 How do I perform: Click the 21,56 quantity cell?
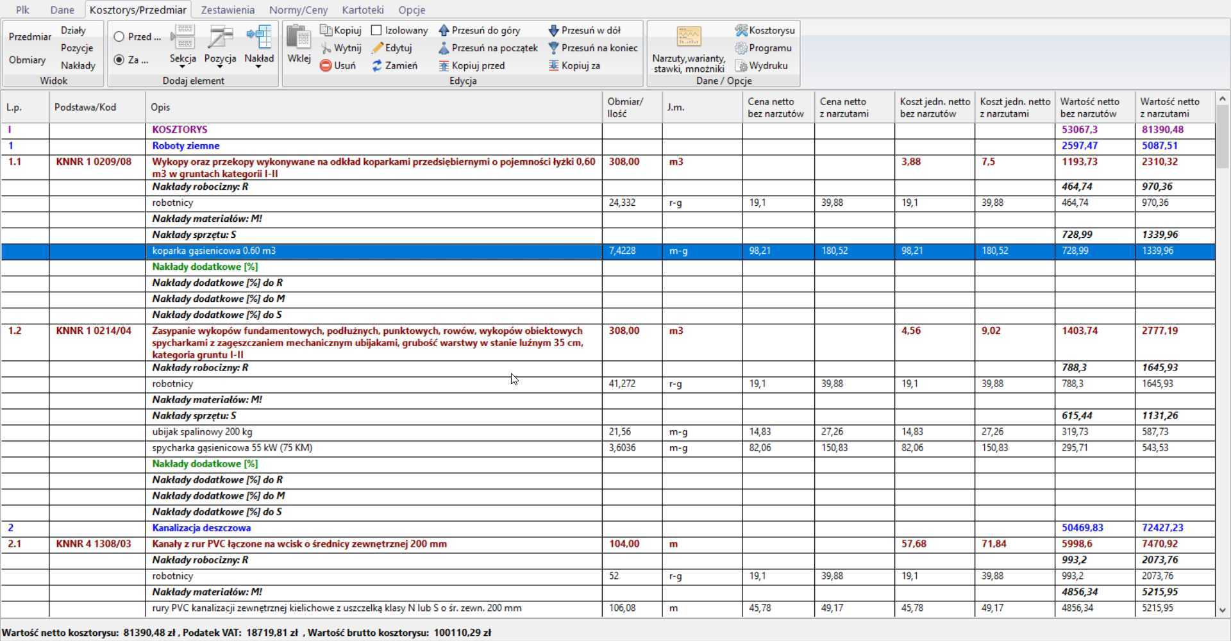click(632, 431)
